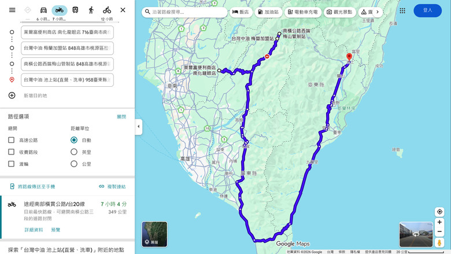Center map on your location
Viewport: 451px width, 254px height.
click(439, 212)
